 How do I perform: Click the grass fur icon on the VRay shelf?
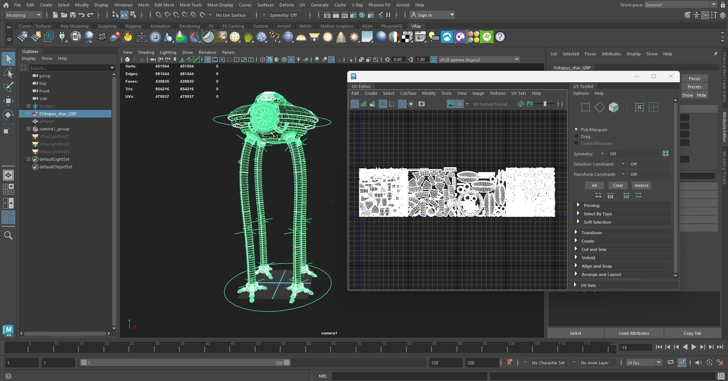248,37
